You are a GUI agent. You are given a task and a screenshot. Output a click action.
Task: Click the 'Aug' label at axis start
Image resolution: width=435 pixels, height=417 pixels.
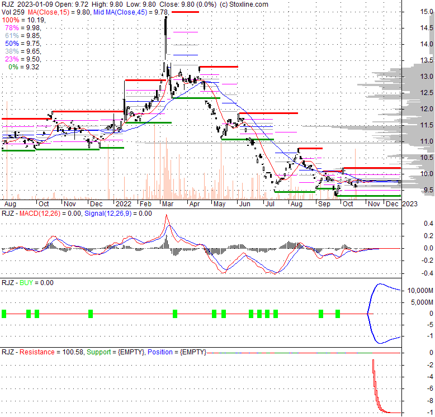(x=10, y=204)
